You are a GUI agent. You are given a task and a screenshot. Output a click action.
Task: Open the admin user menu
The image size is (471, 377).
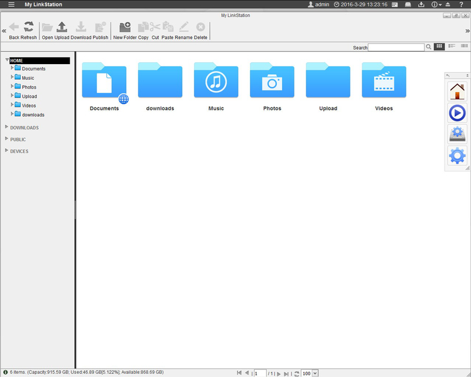(x=318, y=4)
